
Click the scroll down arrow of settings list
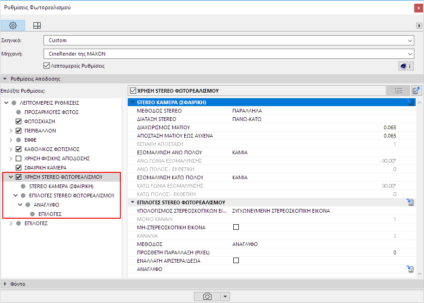pos(419,274)
